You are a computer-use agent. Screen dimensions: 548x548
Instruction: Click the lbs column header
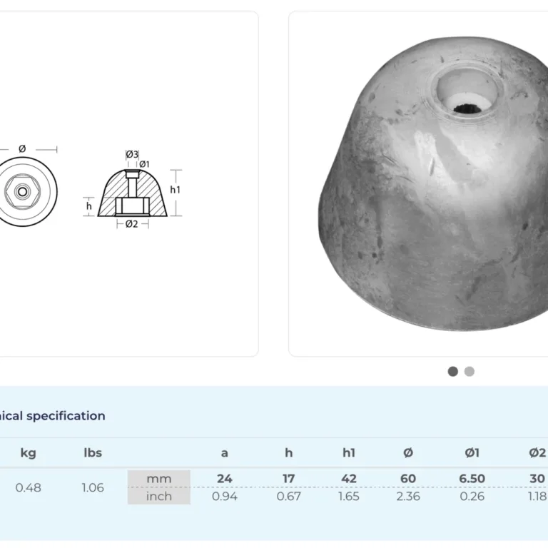93,453
